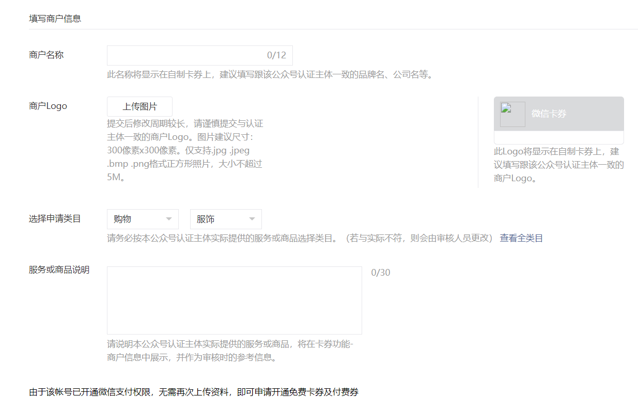Click the 0/12 character counter
The height and width of the screenshot is (412, 638).
276,55
